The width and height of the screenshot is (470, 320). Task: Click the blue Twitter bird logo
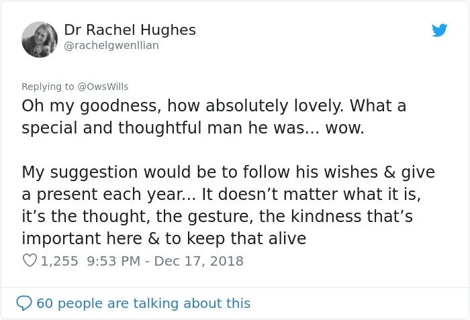tap(439, 30)
